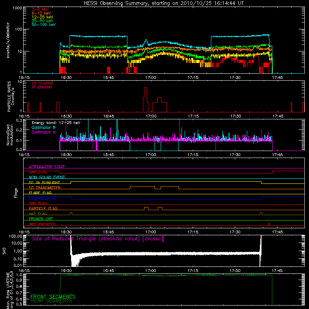Click the 1.0 tick on livetime axis
Image resolution: width=309 pixels, height=309 pixels.
click(x=19, y=275)
